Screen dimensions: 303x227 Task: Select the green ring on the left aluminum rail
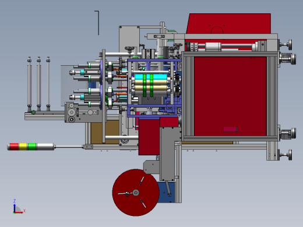[33, 112]
